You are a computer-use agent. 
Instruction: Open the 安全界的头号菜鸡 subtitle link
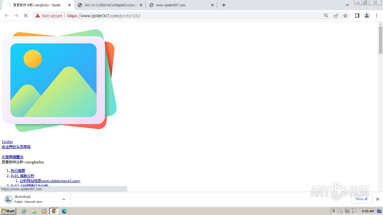coord(16,147)
